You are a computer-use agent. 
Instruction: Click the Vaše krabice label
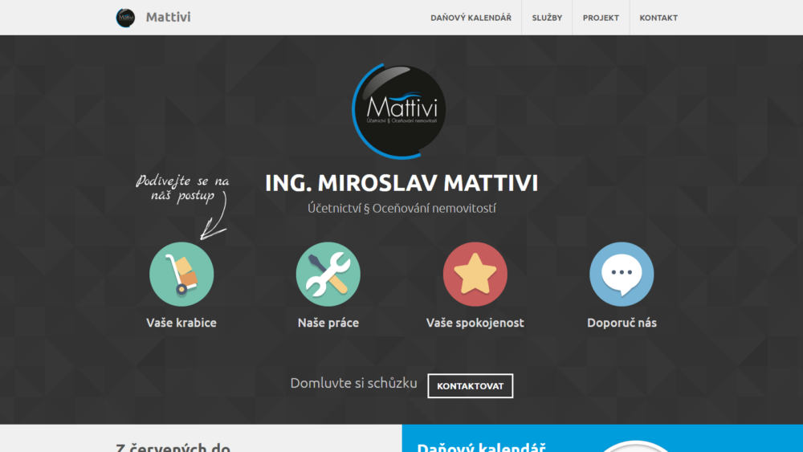181,323
